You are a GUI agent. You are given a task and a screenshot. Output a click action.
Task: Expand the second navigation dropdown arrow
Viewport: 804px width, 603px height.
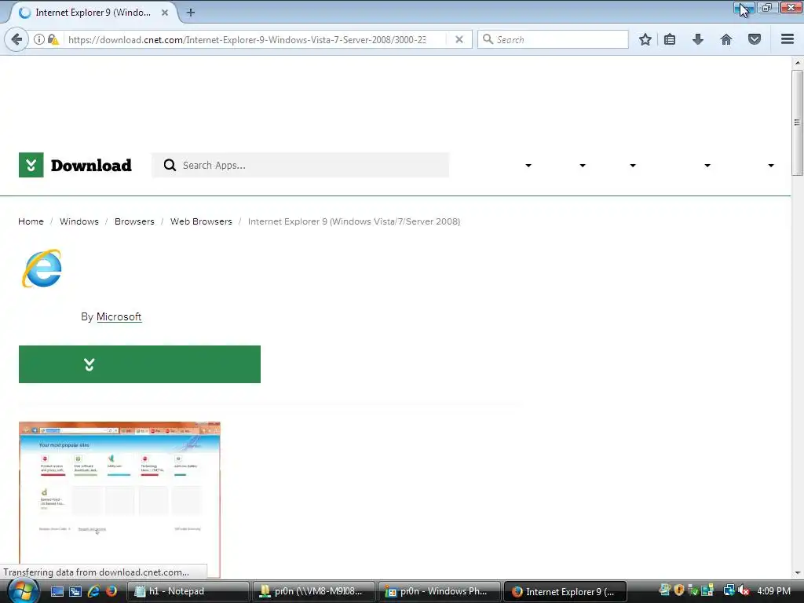click(x=583, y=166)
